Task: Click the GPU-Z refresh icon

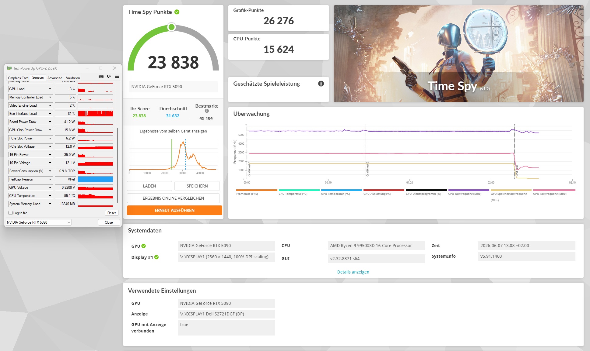Action: [x=109, y=76]
